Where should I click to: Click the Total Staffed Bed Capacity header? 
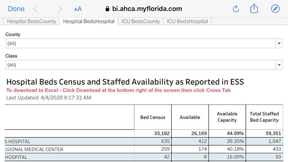pyautogui.click(x=264, y=117)
